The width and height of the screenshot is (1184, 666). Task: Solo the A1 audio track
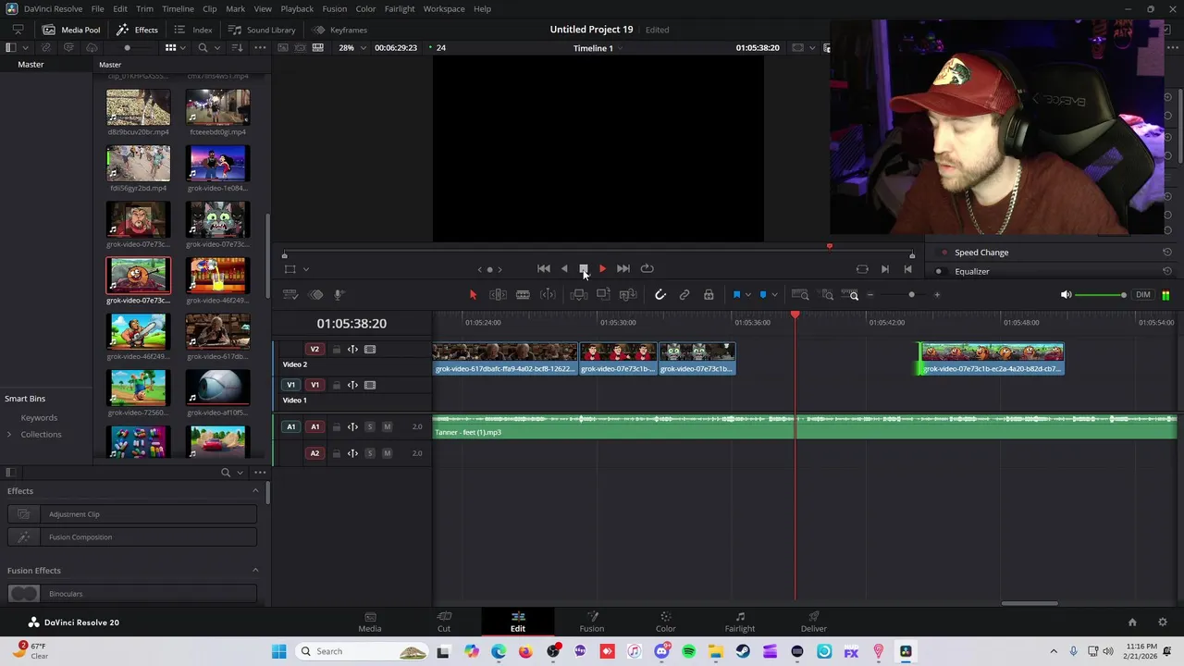point(370,427)
